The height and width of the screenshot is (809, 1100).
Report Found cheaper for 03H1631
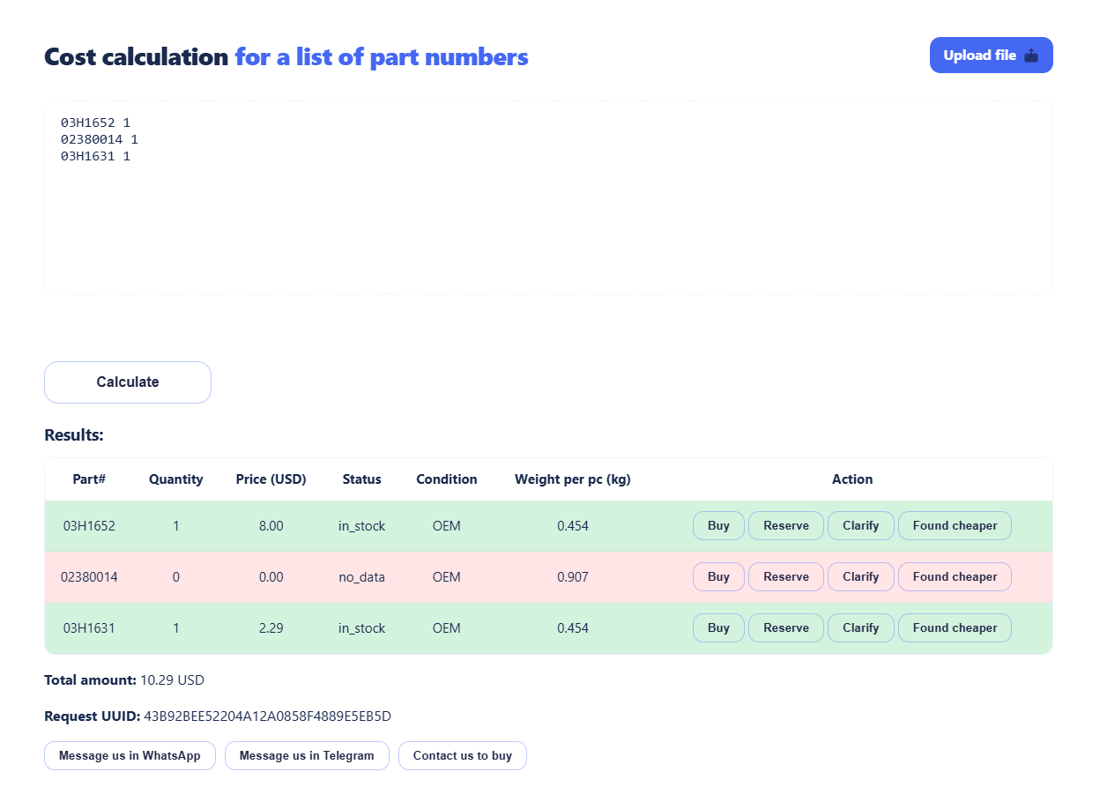(x=955, y=628)
